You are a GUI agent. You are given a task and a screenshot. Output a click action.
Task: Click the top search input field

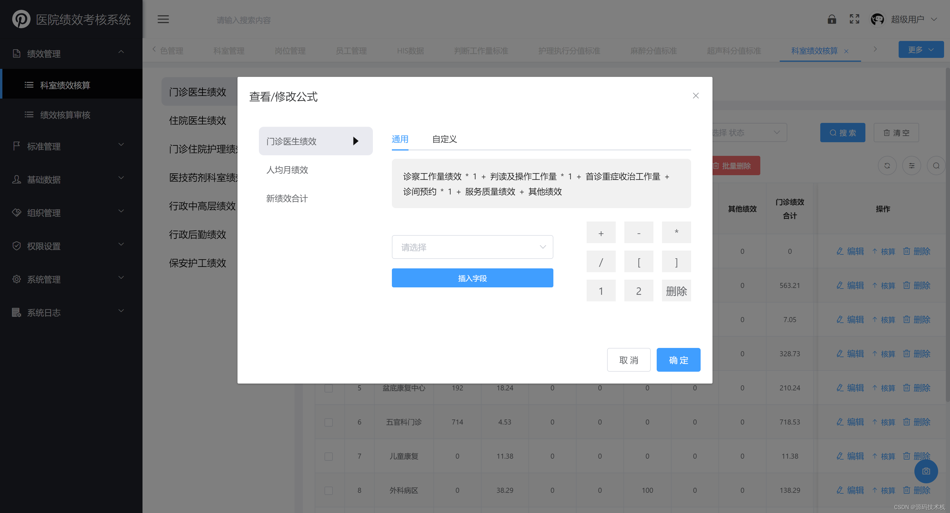243,20
